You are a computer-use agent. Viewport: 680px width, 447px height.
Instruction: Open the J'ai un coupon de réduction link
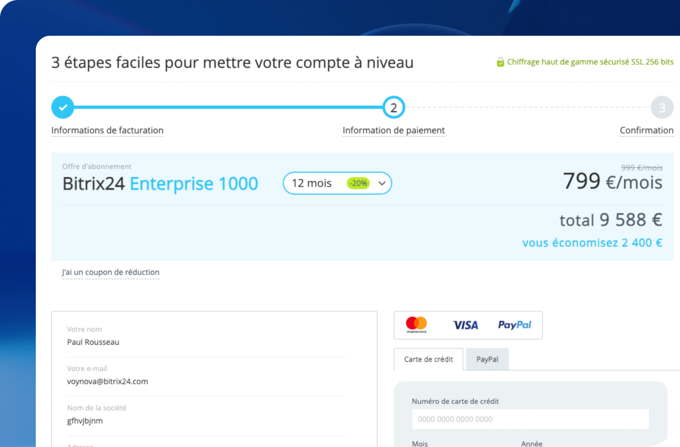[110, 272]
